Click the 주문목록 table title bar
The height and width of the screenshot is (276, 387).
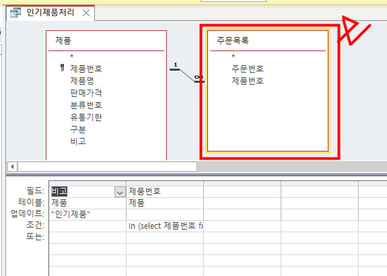point(268,40)
